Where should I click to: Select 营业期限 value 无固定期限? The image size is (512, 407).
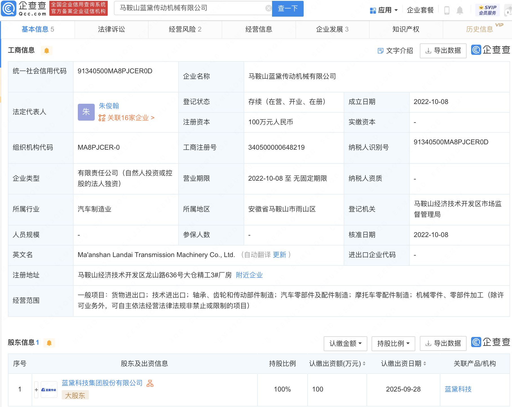[310, 178]
